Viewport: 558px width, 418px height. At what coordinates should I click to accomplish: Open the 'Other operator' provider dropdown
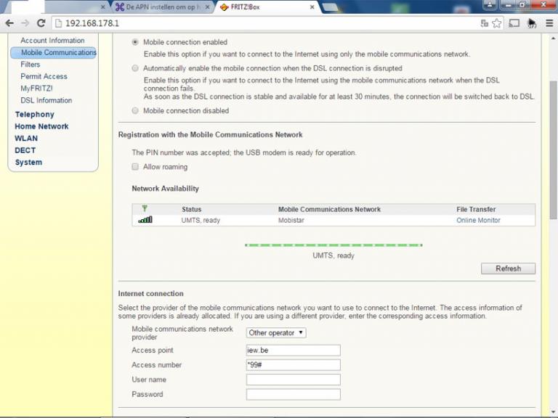pos(276,333)
